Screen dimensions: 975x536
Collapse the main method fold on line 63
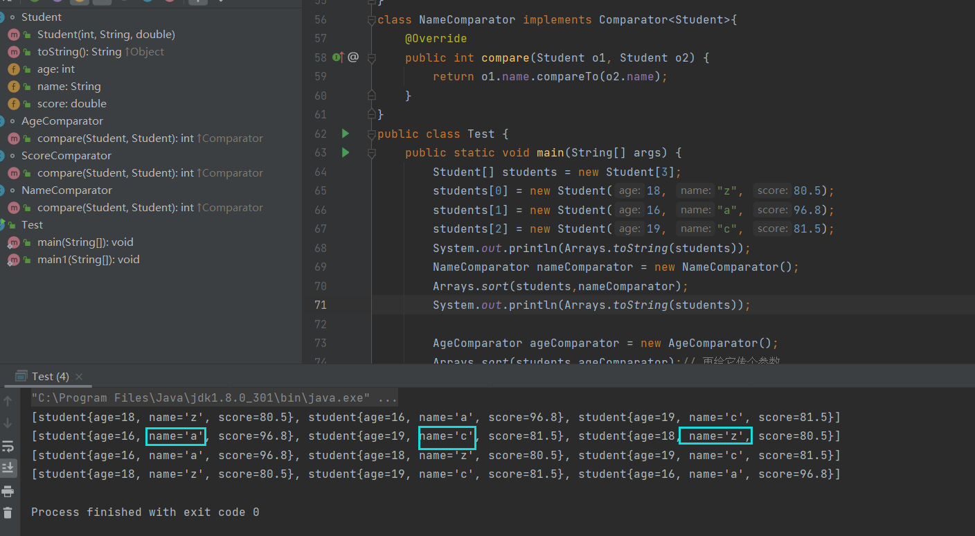click(372, 153)
